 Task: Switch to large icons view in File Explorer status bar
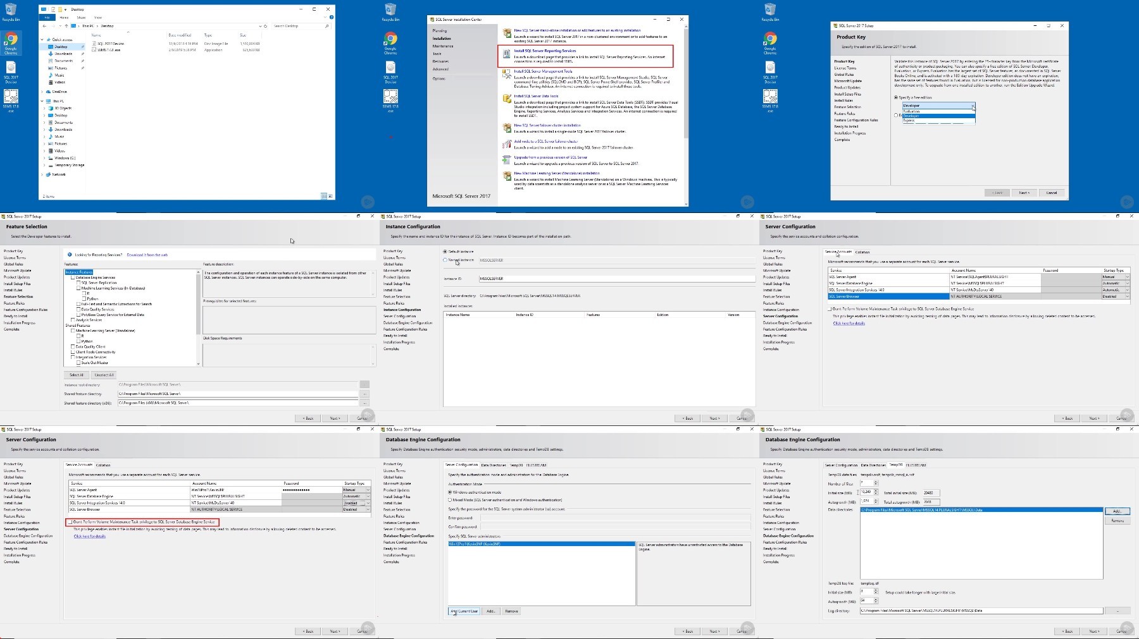pos(330,196)
